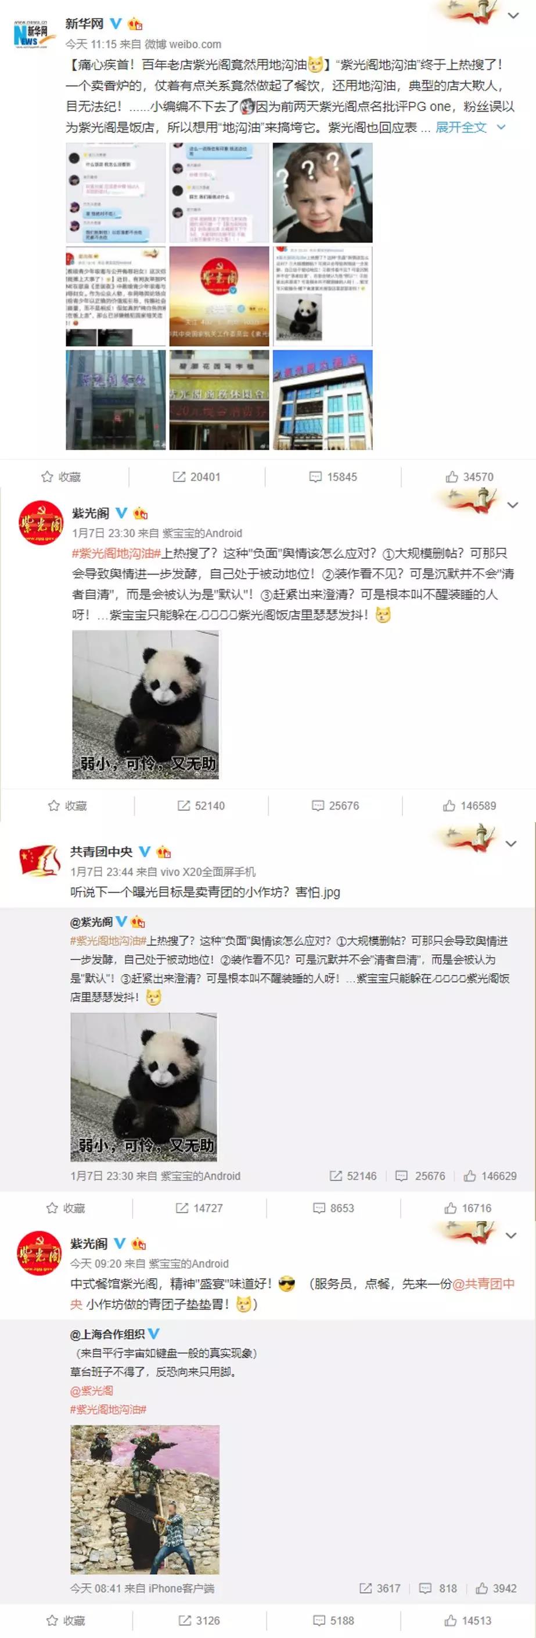The image size is (536, 1638).
Task: Open the @上海合作组织 quoted account link
Action: [x=107, y=1333]
